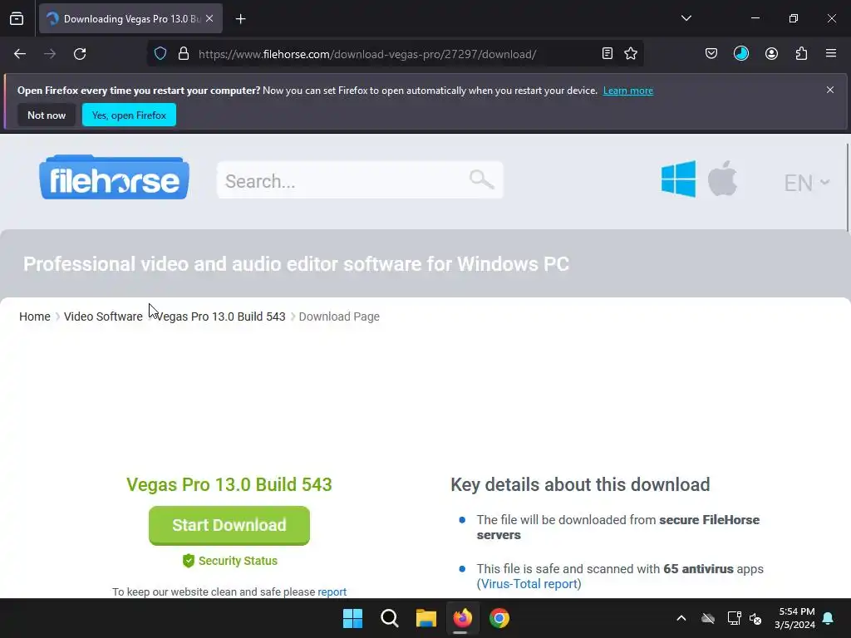Open the Firefox account icon

(771, 54)
